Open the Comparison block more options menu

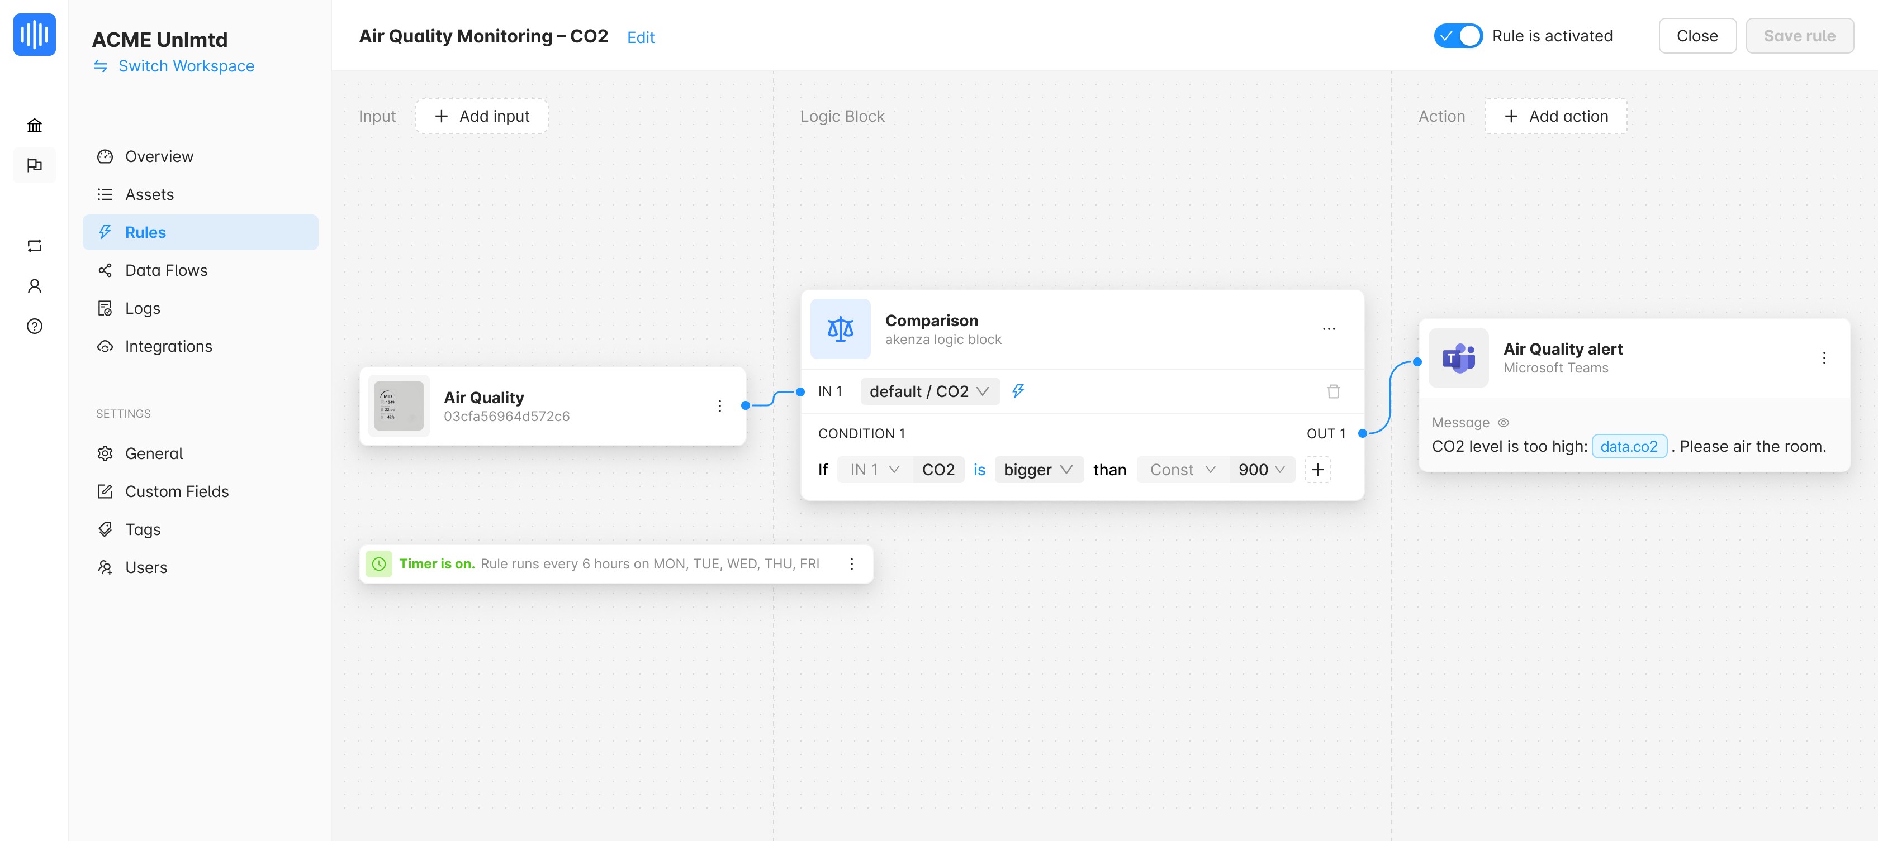coord(1329,328)
